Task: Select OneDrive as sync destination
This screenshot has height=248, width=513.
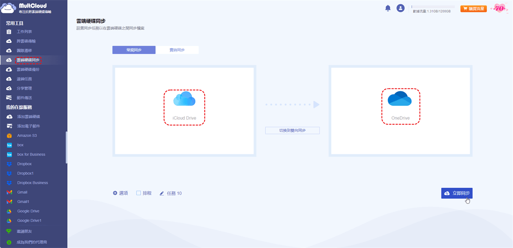Action: [400, 106]
